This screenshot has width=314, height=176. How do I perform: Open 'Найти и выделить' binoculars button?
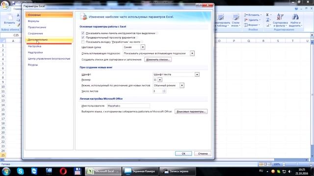pos(295,20)
